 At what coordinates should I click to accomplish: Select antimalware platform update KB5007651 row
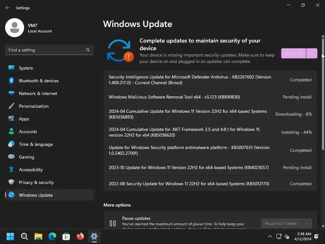point(210,150)
